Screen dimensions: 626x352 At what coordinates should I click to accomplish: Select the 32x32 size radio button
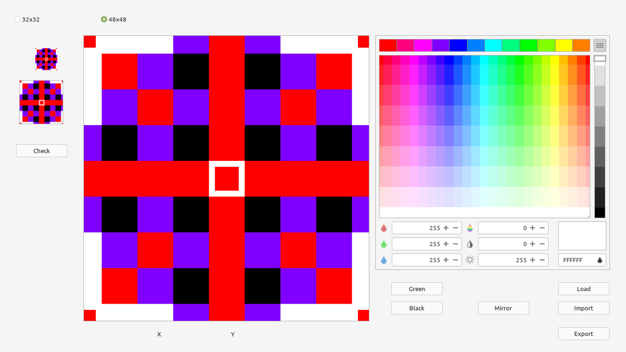18,20
